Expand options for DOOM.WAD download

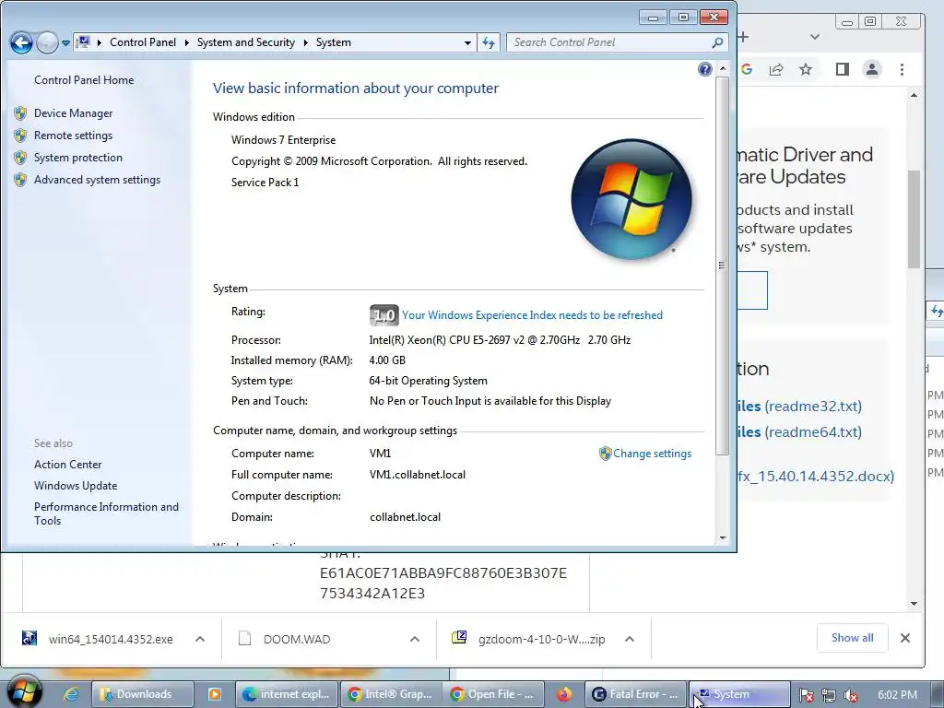(x=415, y=639)
